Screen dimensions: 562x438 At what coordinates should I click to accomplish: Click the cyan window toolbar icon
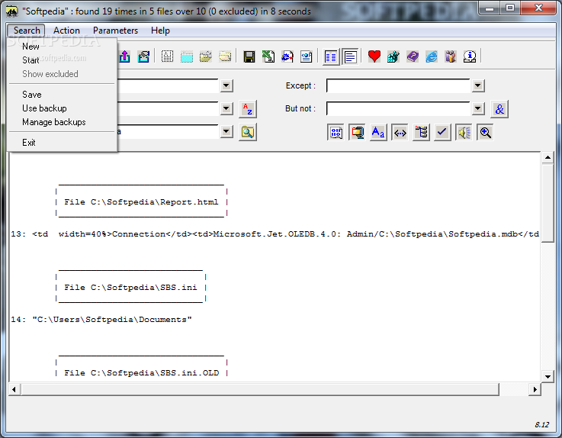point(186,56)
